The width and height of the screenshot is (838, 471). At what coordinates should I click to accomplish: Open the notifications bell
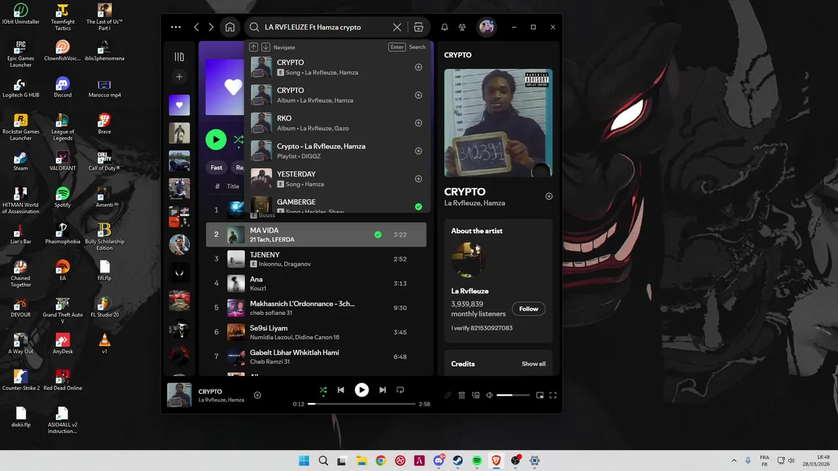tap(445, 27)
